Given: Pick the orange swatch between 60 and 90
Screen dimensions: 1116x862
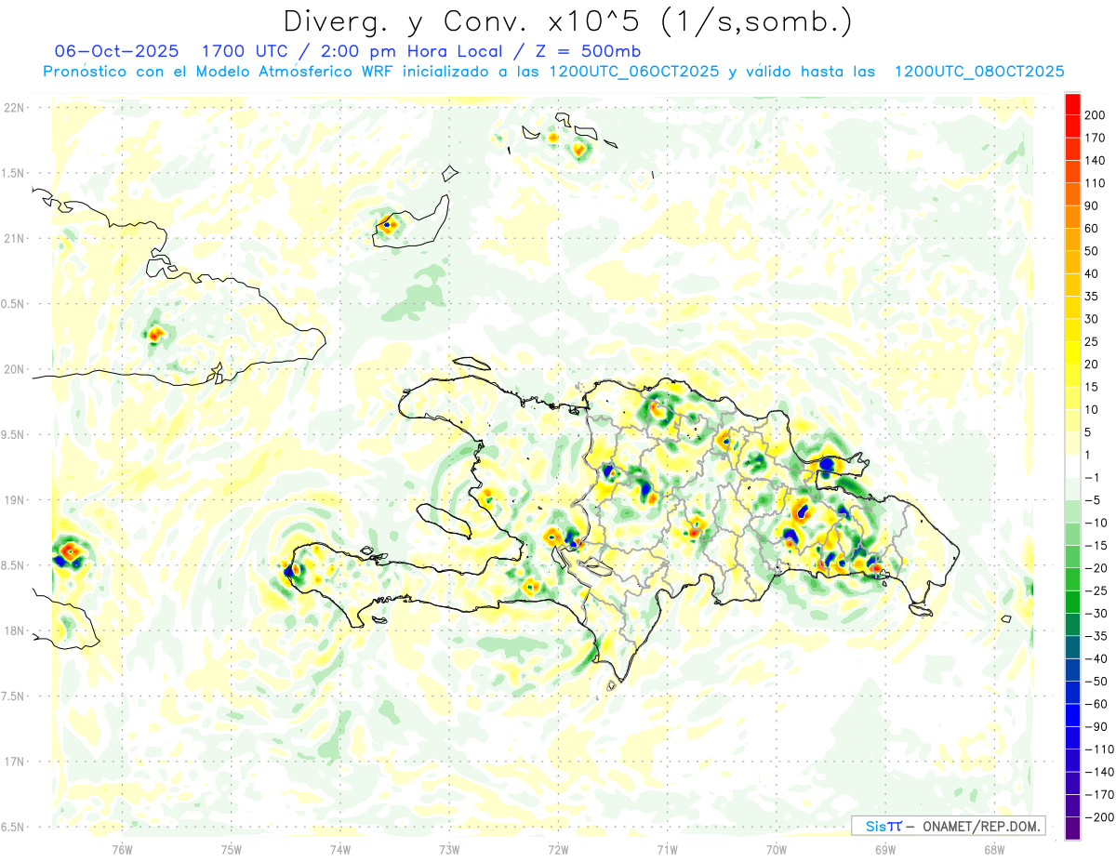Looking at the screenshot, I should point(1072,217).
